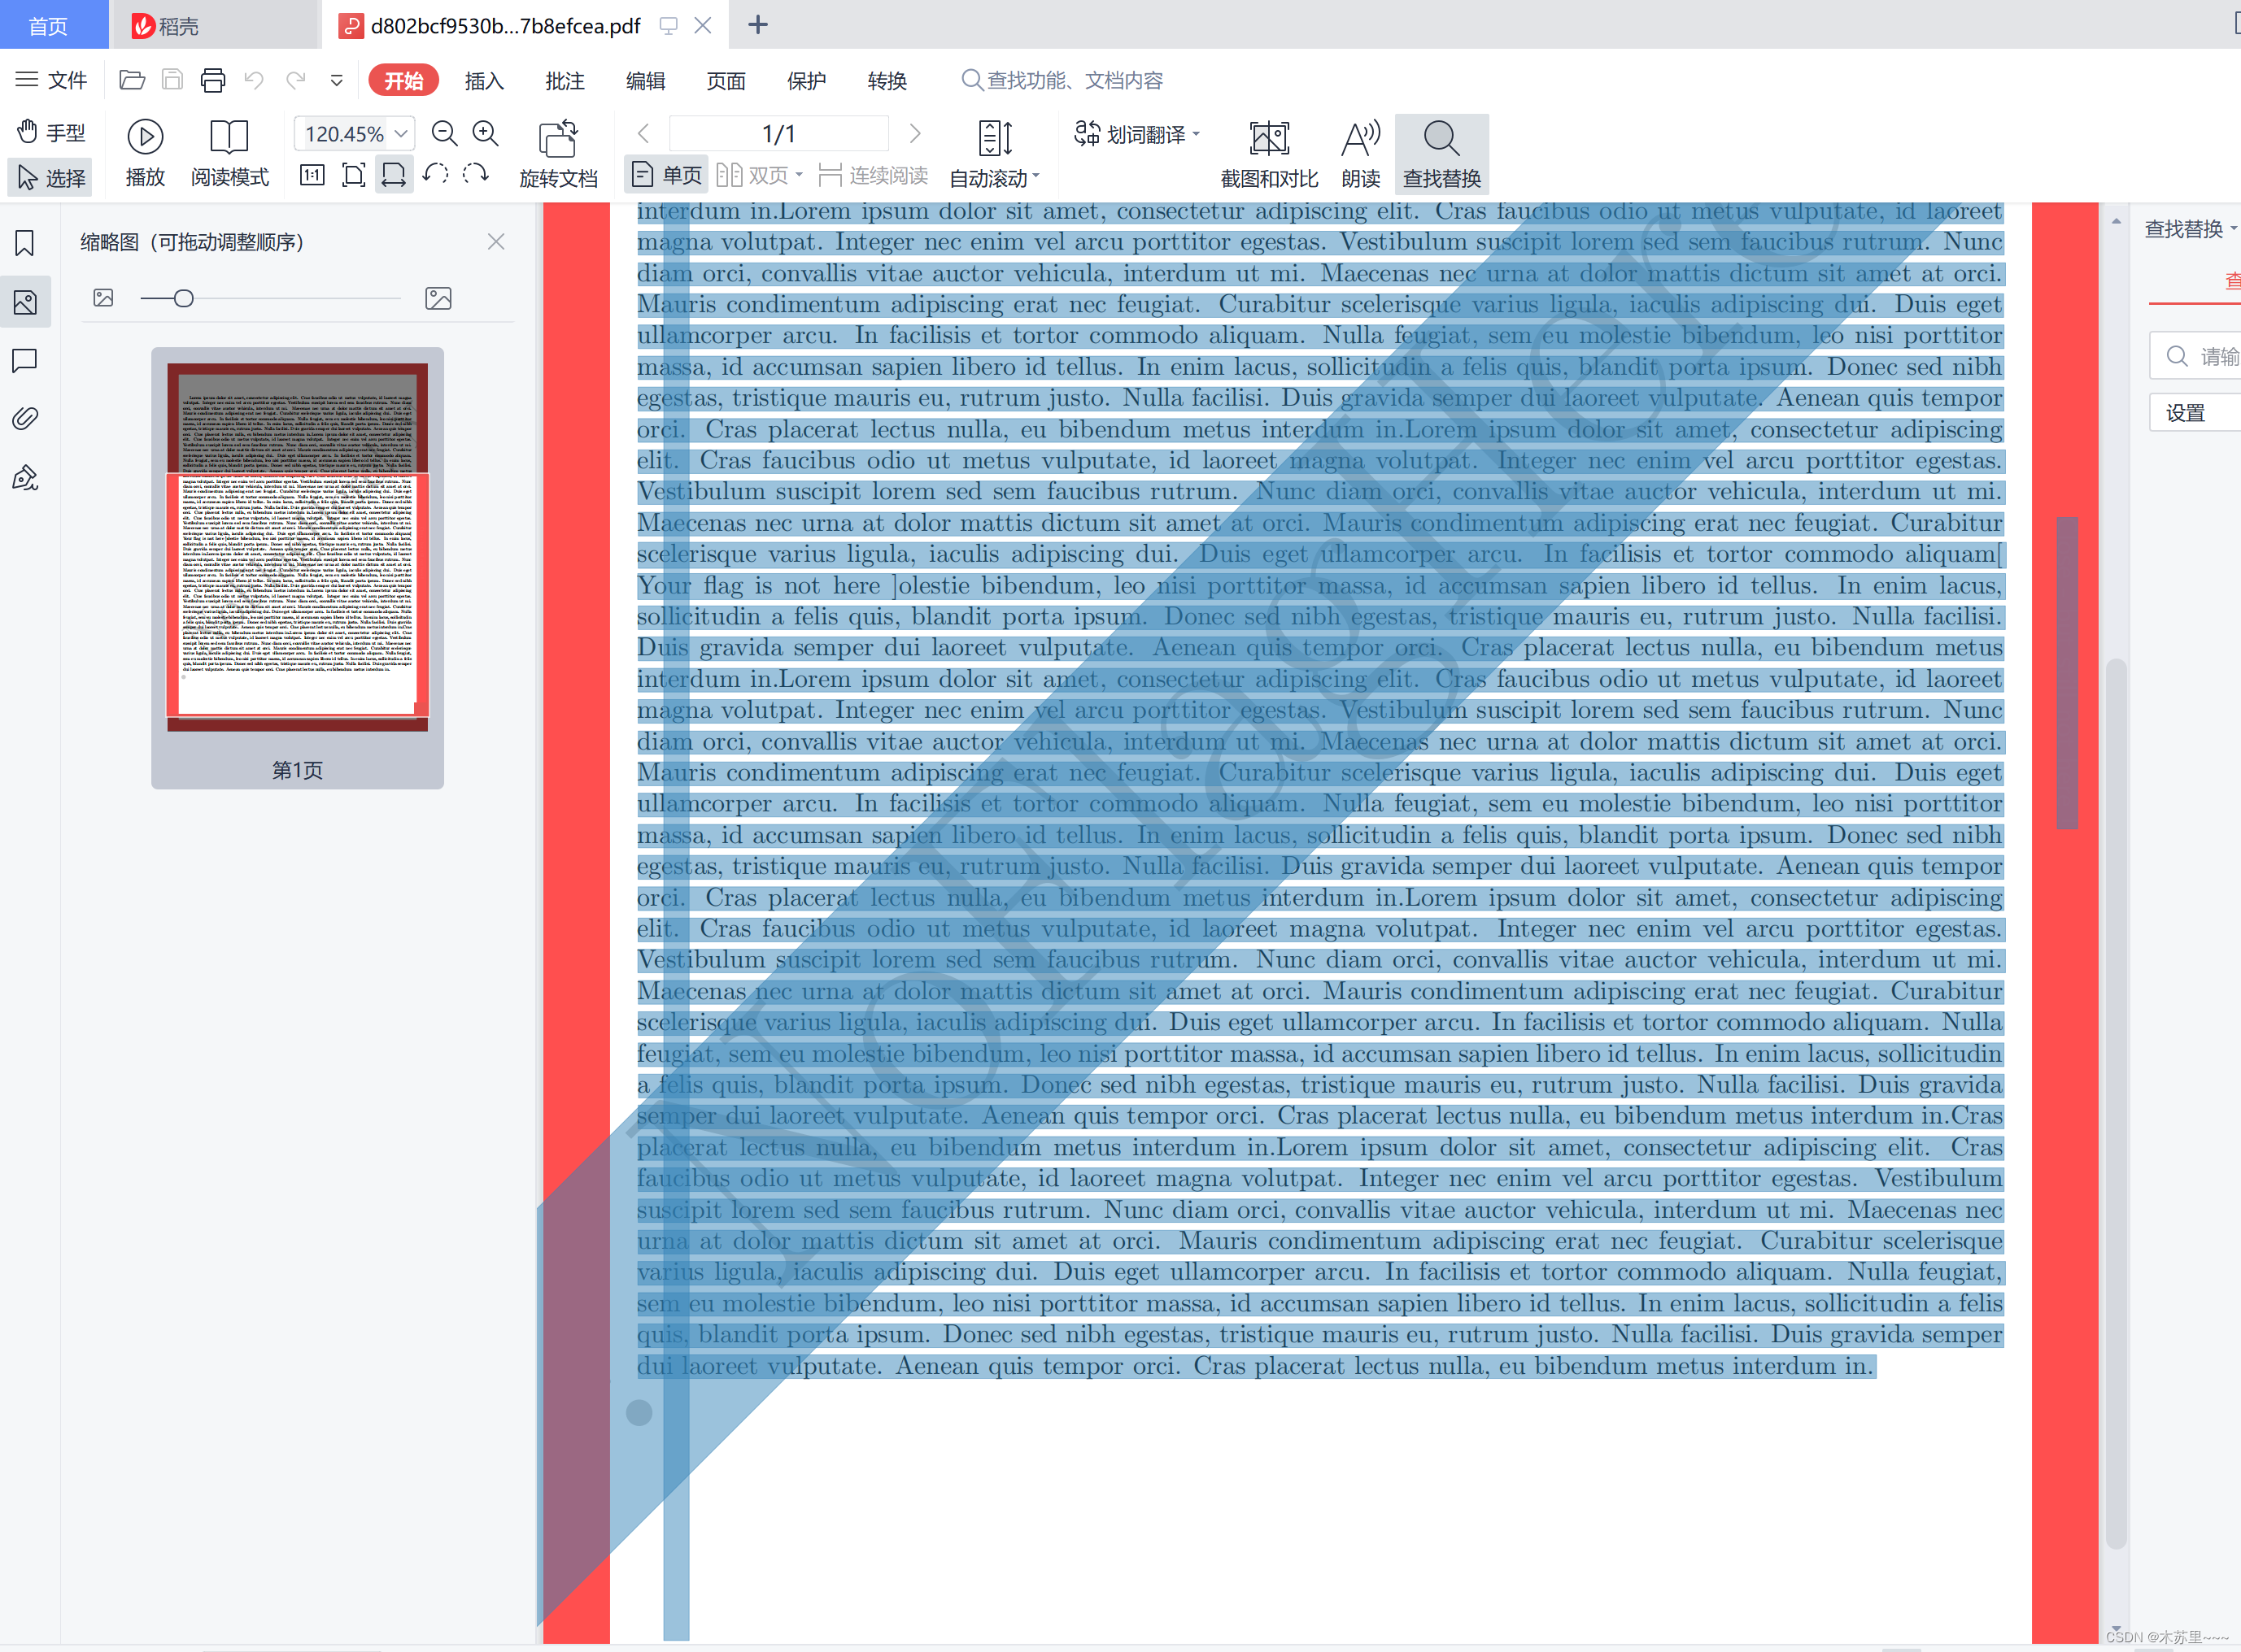Click the rotate counterclockwise icon
The image size is (2241, 1652).
point(434,174)
